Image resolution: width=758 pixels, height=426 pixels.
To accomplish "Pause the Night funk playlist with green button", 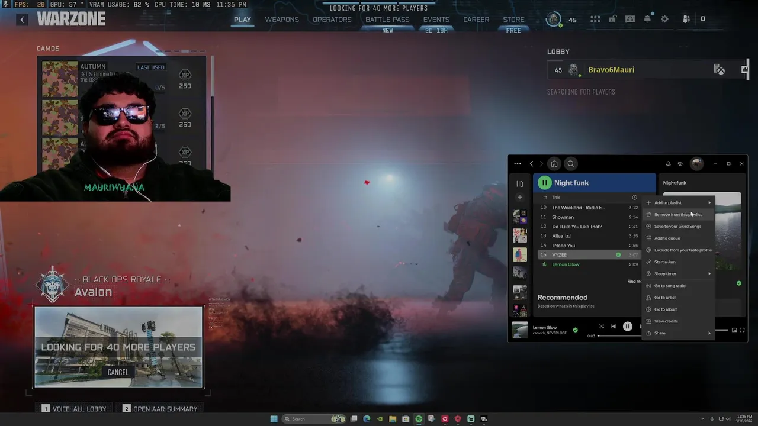I will coord(544,183).
